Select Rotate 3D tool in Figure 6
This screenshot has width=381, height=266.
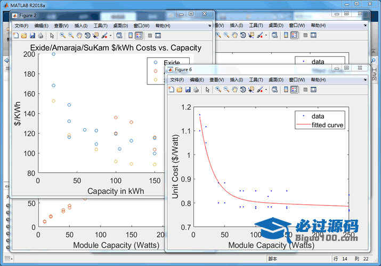pyautogui.click(x=243, y=90)
